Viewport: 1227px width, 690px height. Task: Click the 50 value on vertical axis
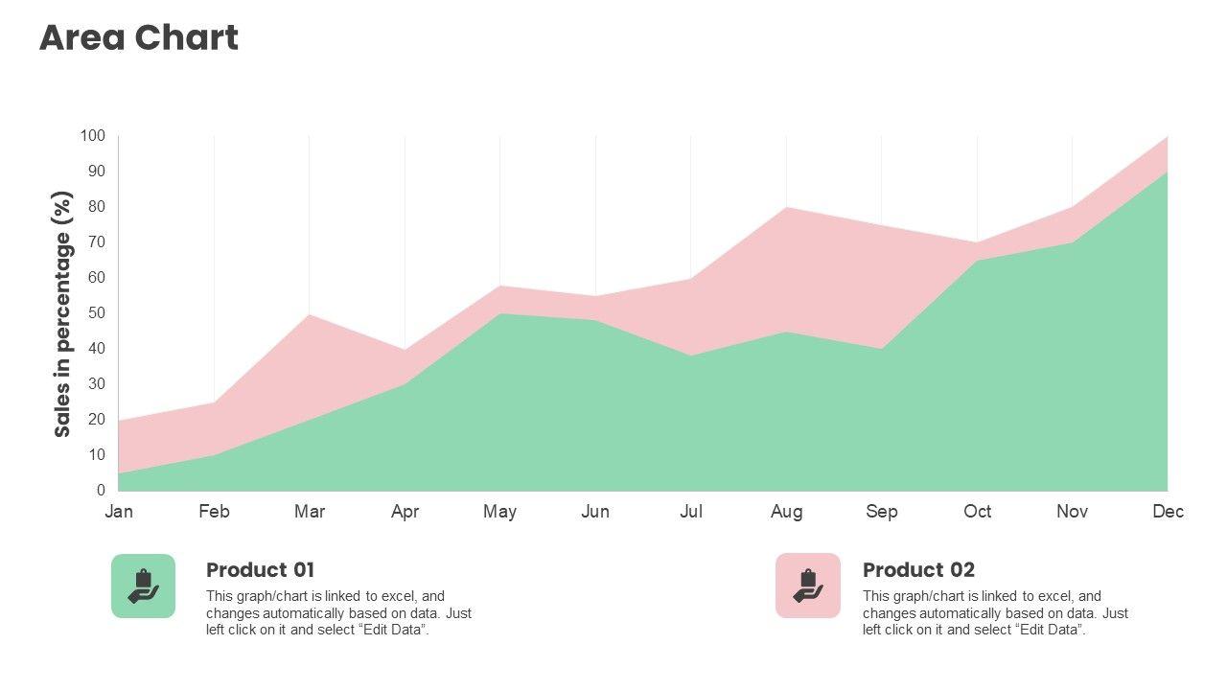coord(96,313)
